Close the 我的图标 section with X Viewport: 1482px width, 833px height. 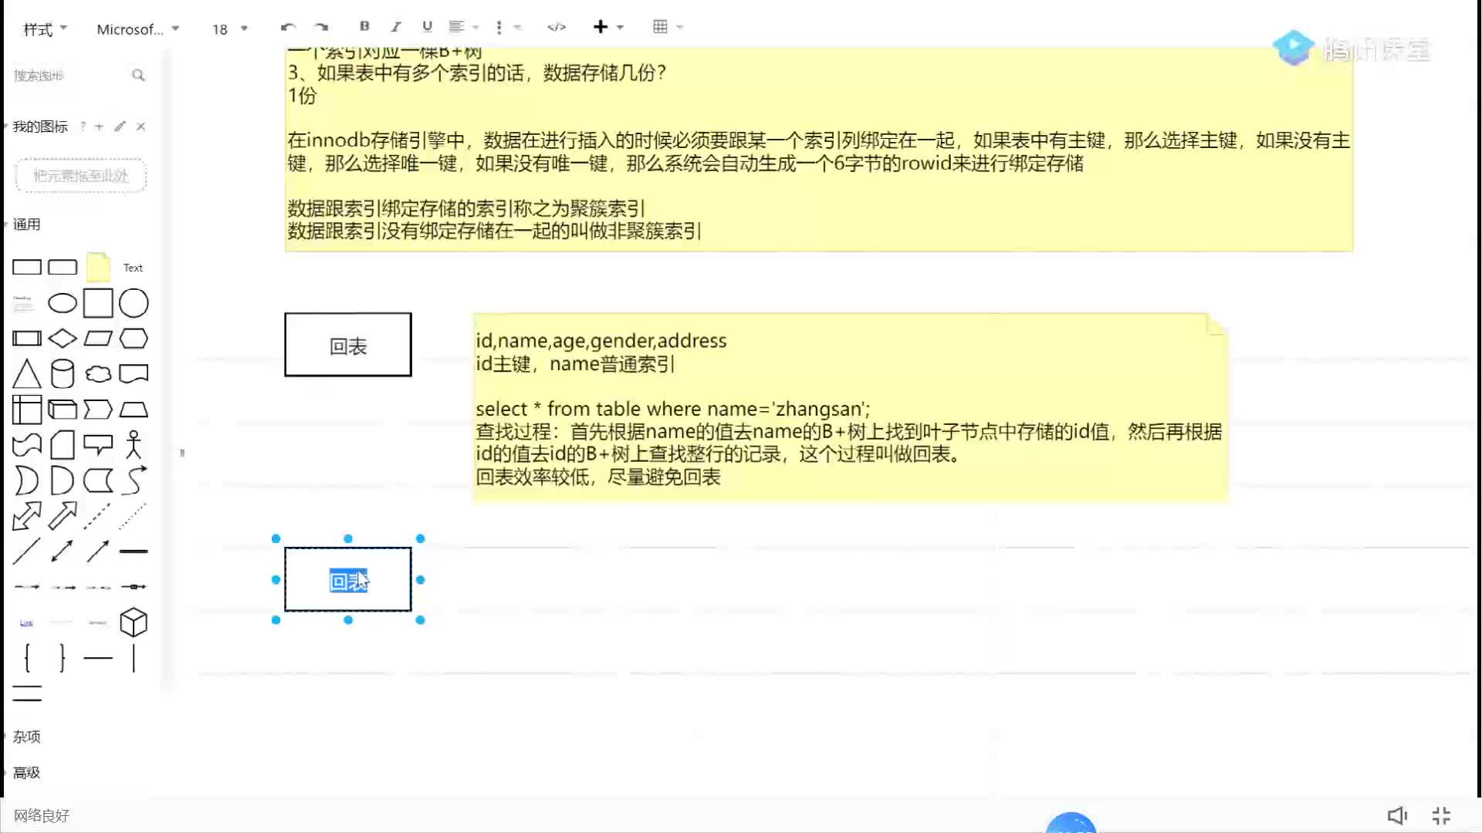(x=140, y=126)
